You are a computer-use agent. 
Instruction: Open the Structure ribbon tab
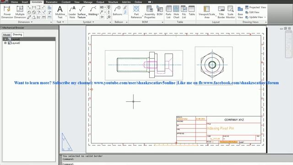tap(113, 2)
